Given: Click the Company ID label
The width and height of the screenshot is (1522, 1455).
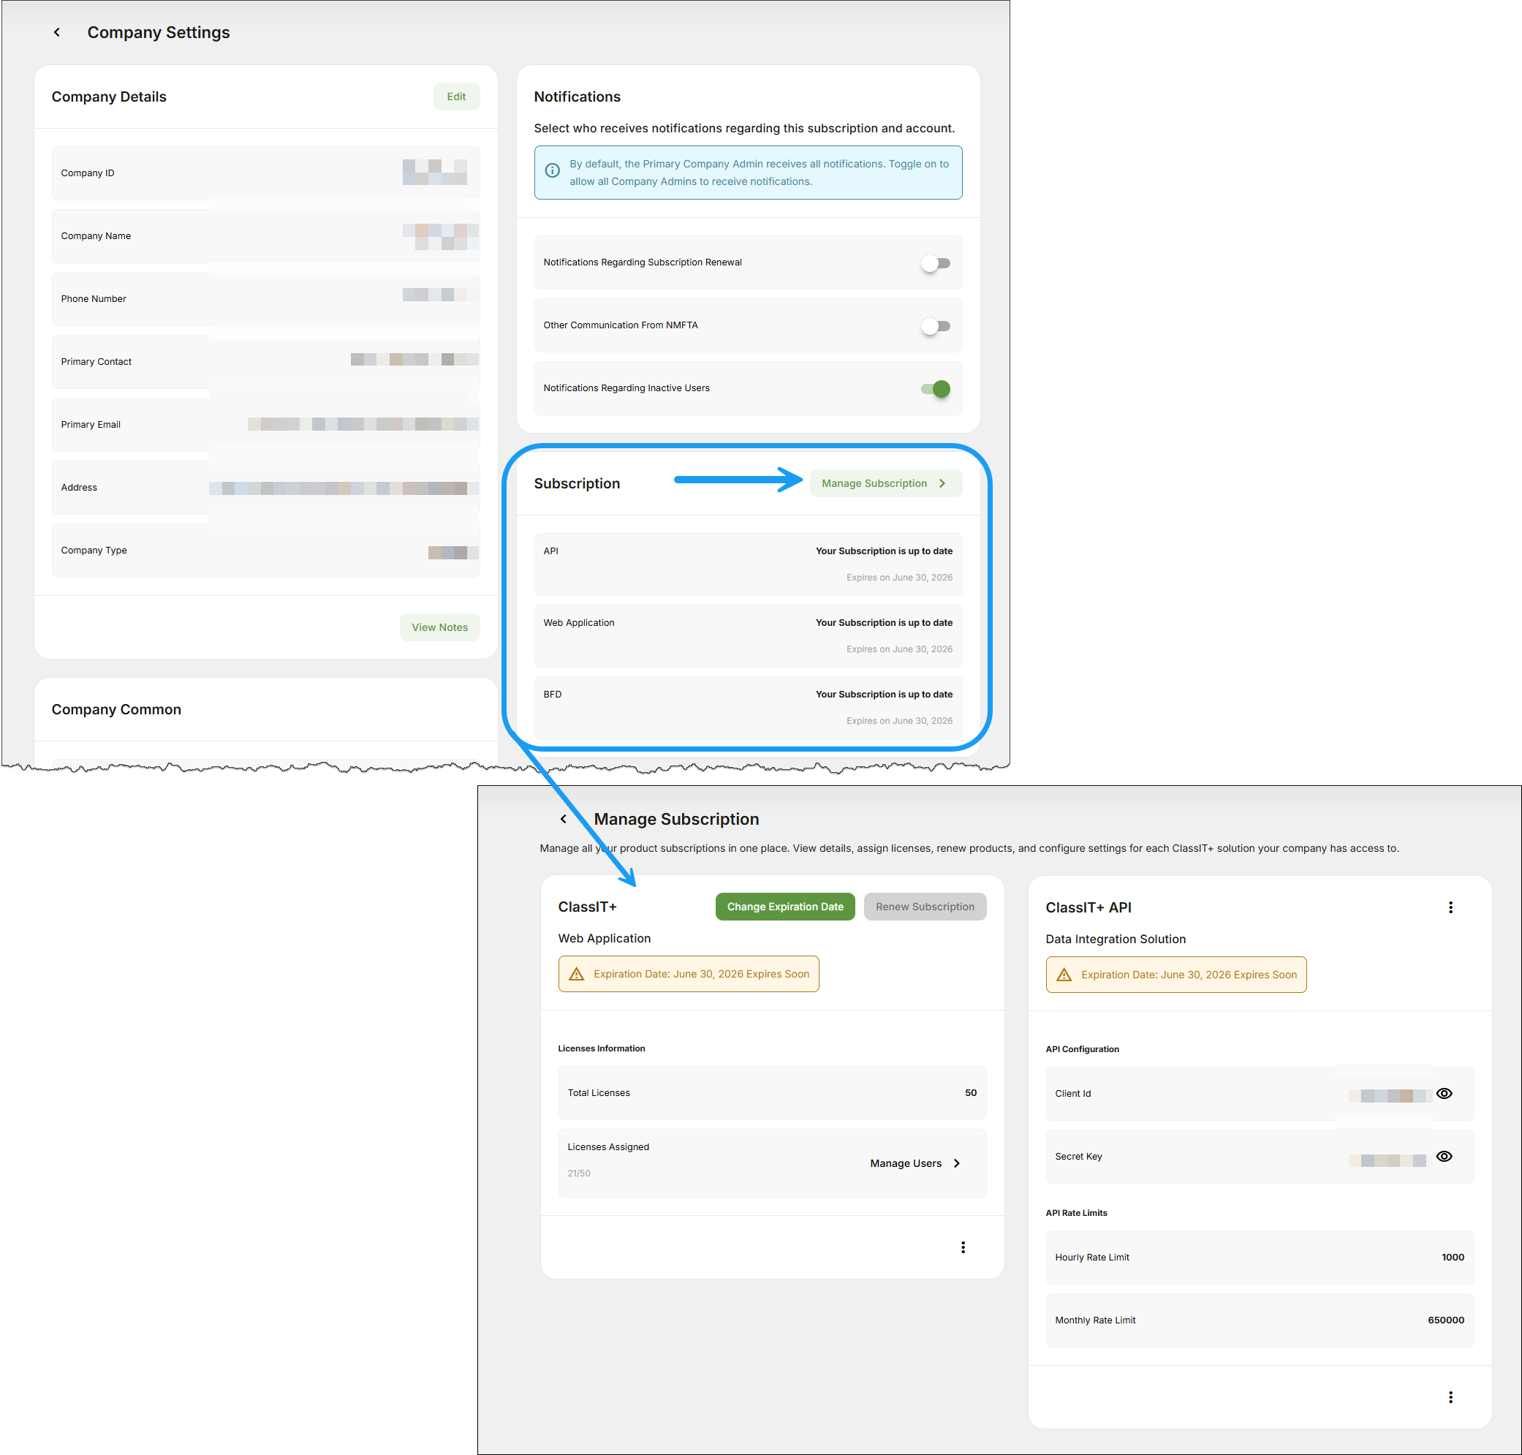Looking at the screenshot, I should pos(88,173).
